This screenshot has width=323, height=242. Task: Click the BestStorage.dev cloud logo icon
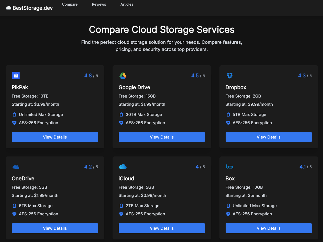(x=8, y=8)
